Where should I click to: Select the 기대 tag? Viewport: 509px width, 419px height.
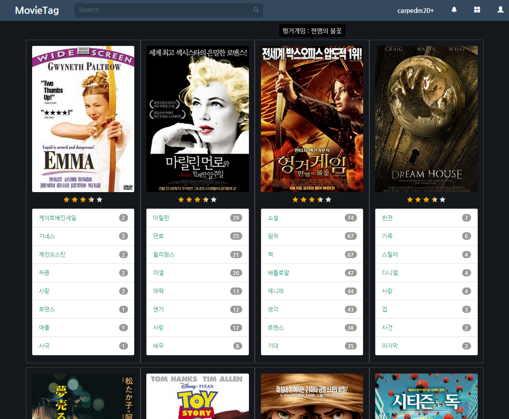pyautogui.click(x=312, y=346)
